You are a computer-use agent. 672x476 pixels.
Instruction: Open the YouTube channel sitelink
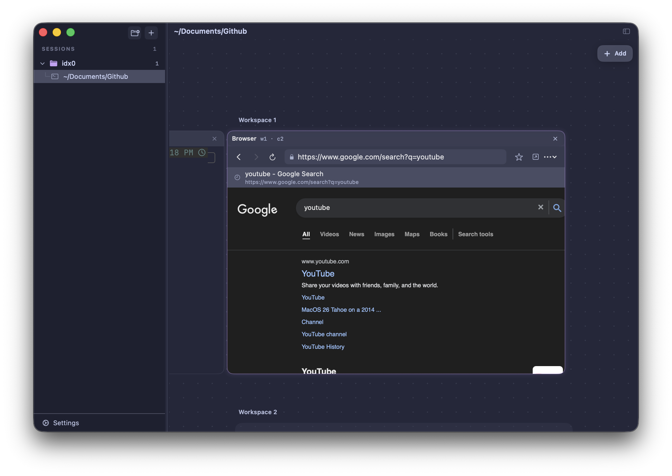pos(324,334)
